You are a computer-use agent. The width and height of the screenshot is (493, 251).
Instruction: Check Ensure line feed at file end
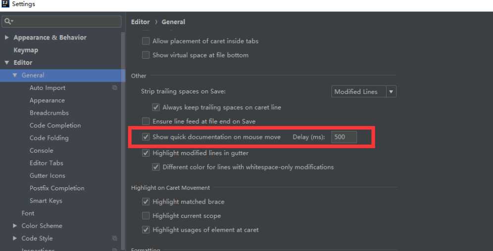pyautogui.click(x=146, y=122)
